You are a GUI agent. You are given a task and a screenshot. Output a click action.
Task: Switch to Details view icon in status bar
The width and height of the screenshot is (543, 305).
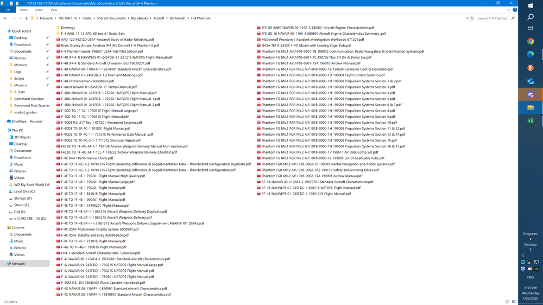[x=507, y=302]
